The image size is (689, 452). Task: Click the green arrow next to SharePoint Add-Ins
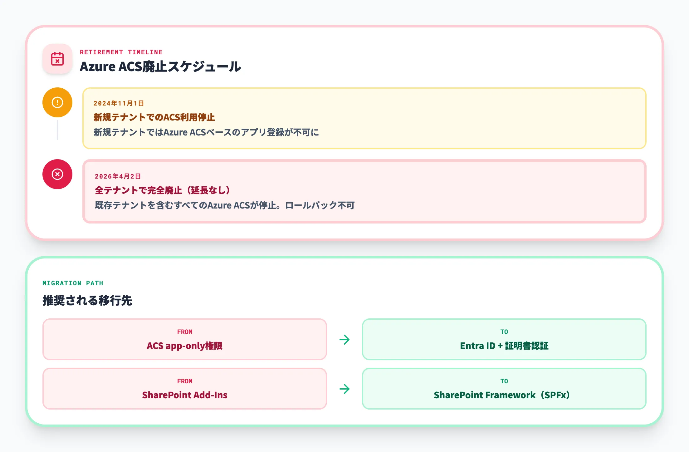[344, 389]
